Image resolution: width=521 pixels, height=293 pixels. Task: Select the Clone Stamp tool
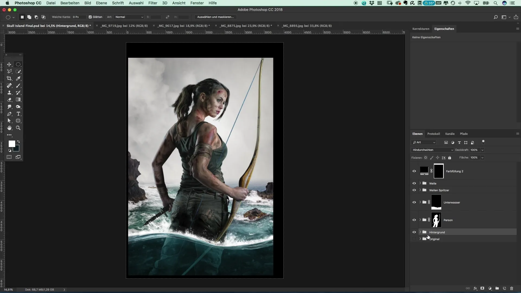coord(9,93)
